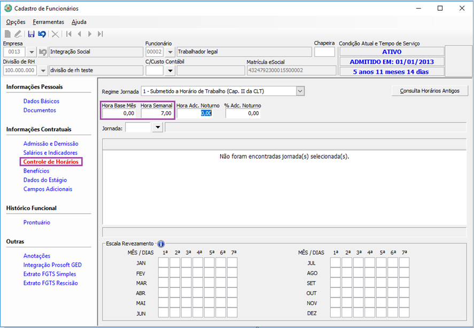Image resolution: width=474 pixels, height=328 pixels.
Task: Click the Hora Semanal field
Action: (157, 113)
